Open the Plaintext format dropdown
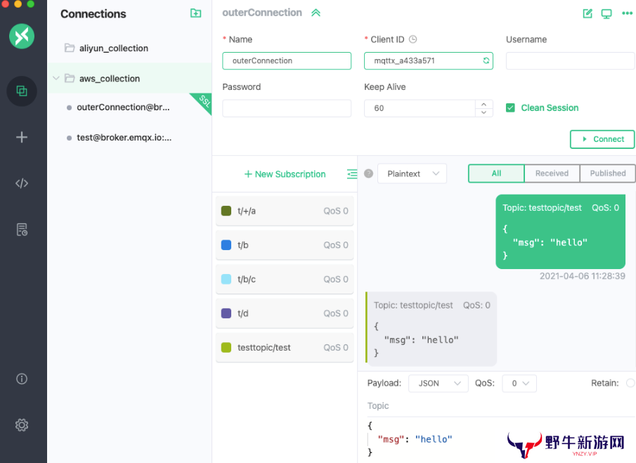Screen dimensions: 636x463 tap(412, 174)
